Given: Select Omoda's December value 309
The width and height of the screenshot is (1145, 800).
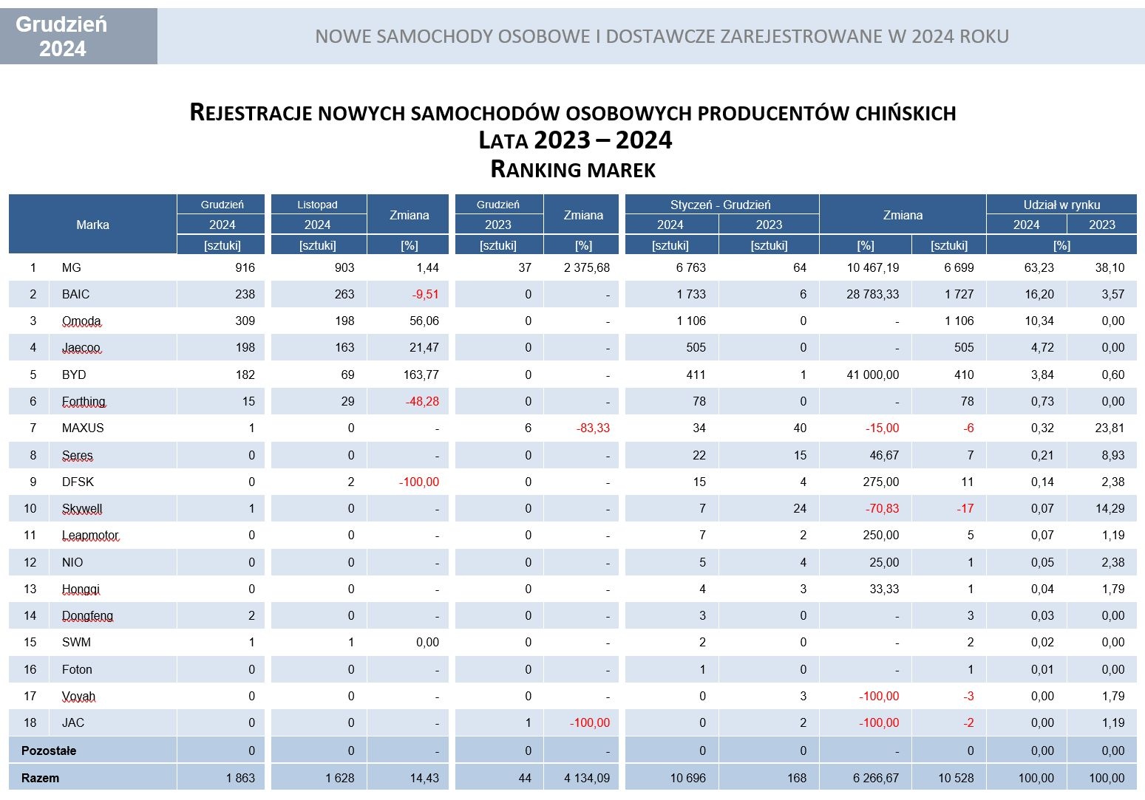Looking at the screenshot, I should point(245,321).
